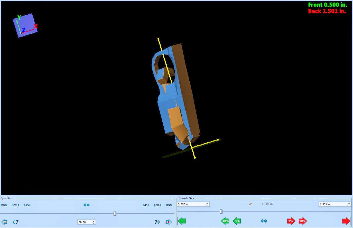
Task: Click the Translate Slice slider handle
Action: 221,212
